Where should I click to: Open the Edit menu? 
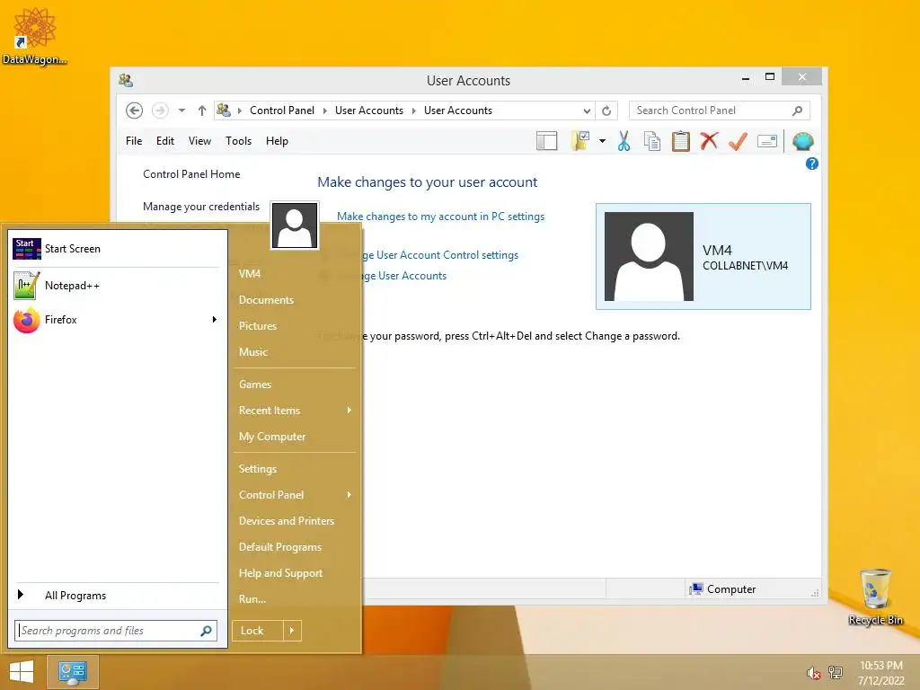click(165, 141)
